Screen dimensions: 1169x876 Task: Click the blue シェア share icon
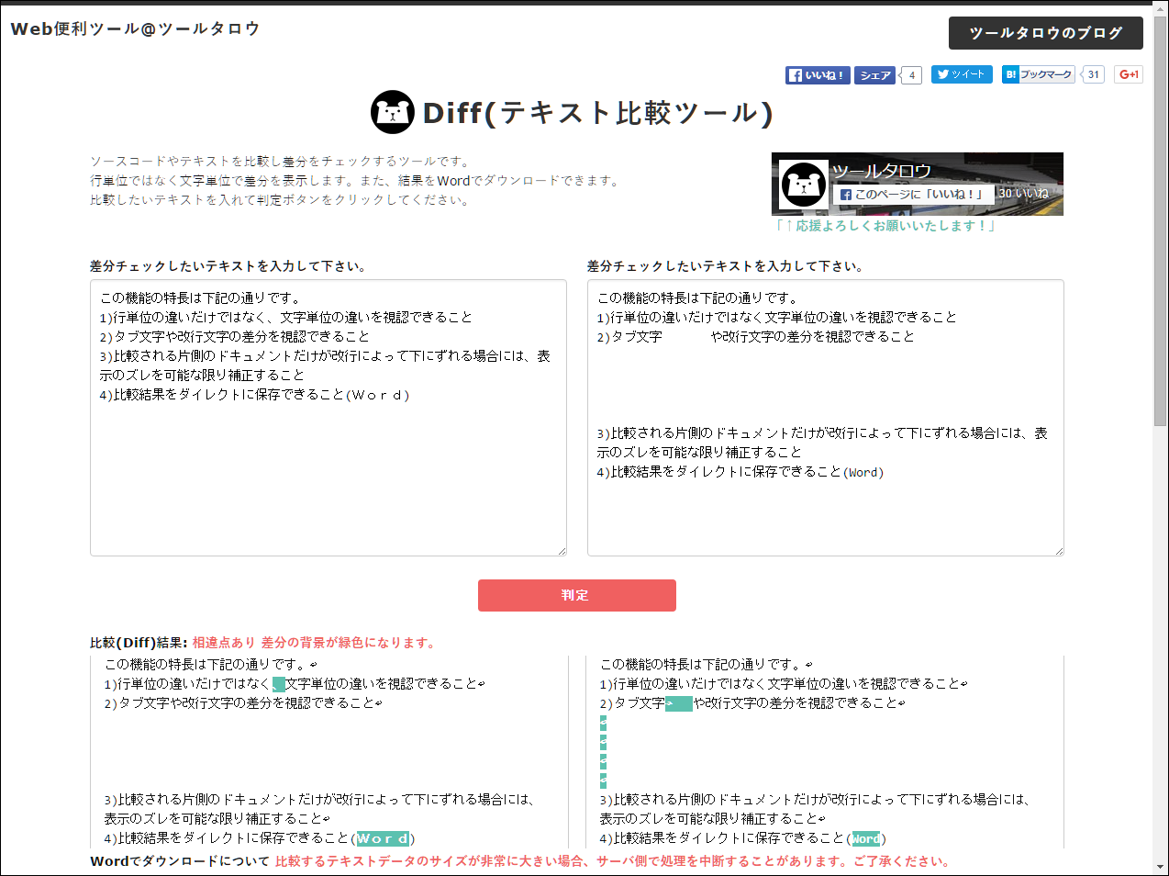pyautogui.click(x=874, y=75)
